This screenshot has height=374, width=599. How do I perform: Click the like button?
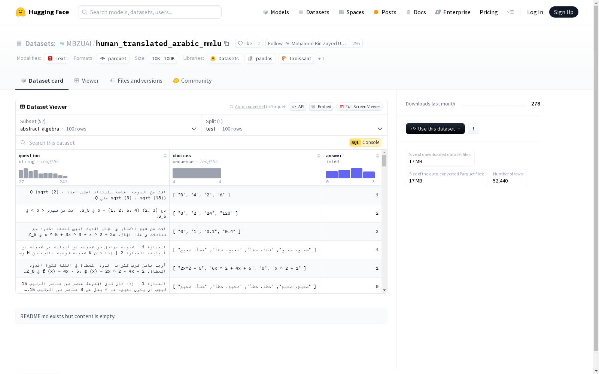245,43
